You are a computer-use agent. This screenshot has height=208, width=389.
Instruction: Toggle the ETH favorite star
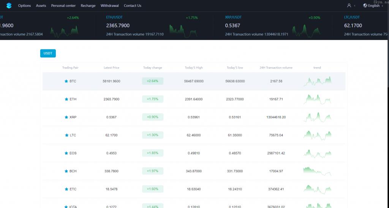66,99
